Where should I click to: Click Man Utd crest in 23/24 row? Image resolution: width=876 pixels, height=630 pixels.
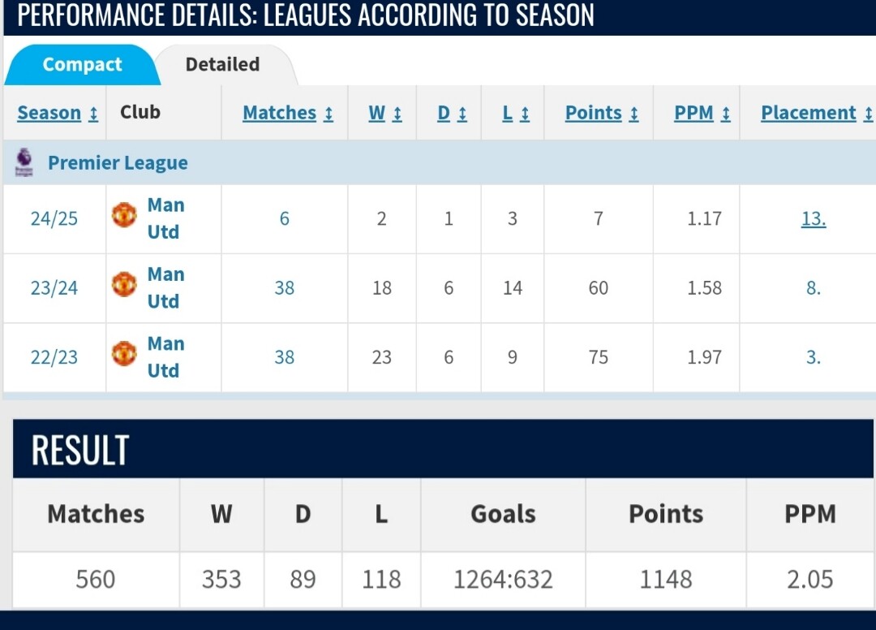point(124,285)
